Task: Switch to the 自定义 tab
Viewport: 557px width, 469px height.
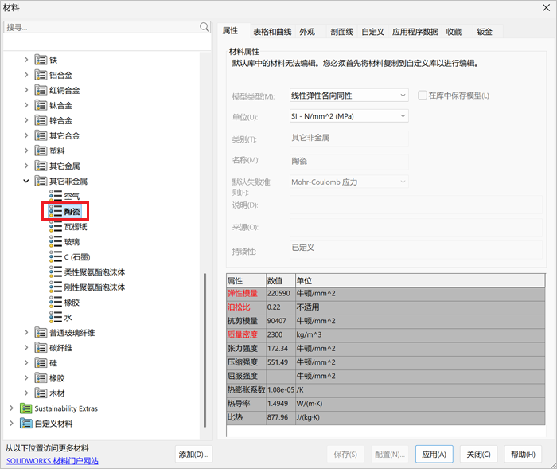Action: pos(372,32)
